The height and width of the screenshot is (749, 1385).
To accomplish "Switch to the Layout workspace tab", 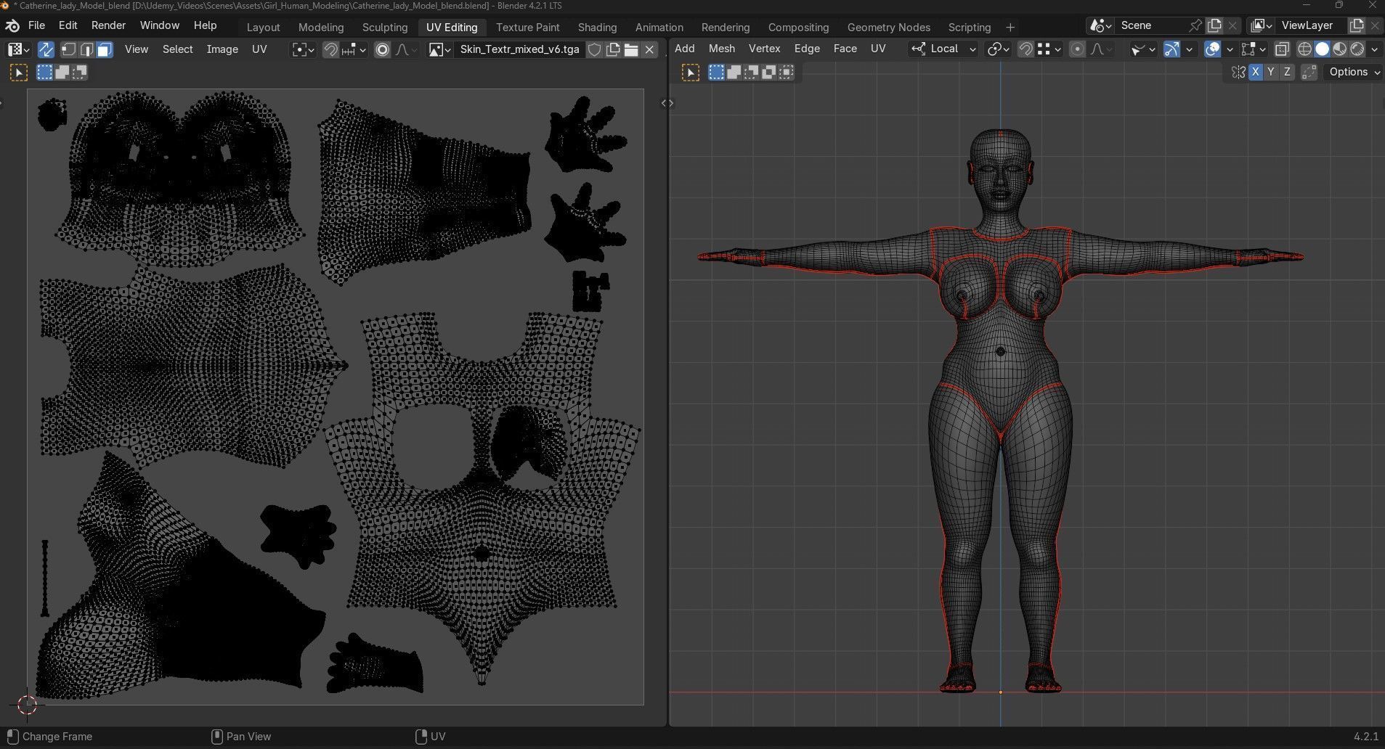I will tap(263, 27).
